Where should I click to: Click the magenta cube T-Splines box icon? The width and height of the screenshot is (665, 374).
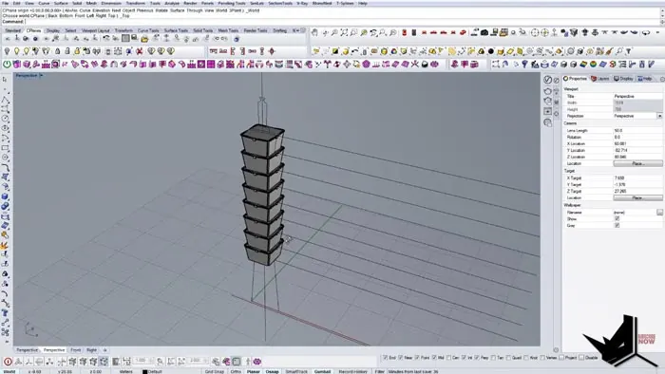(16, 65)
